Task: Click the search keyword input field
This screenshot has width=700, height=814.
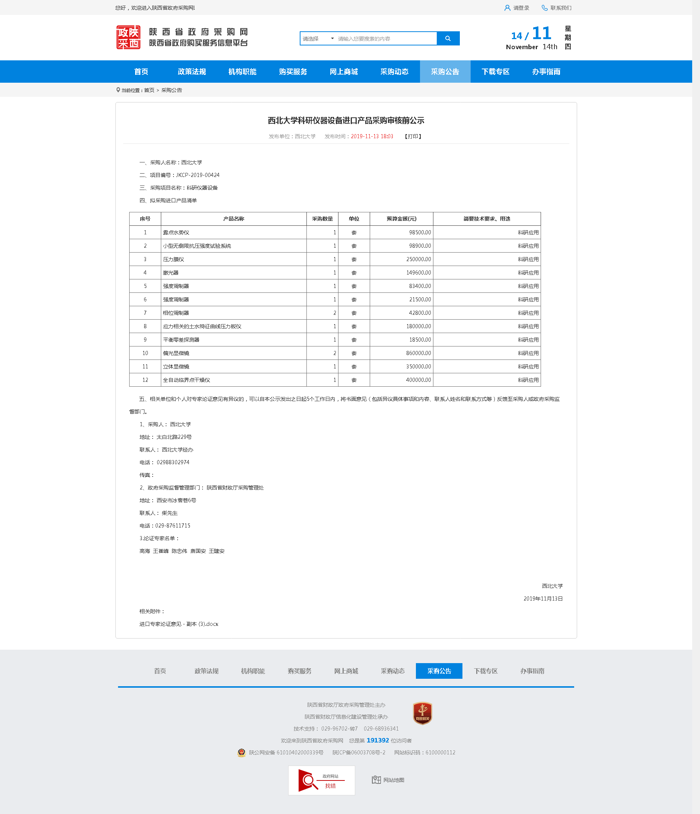Action: click(x=386, y=38)
